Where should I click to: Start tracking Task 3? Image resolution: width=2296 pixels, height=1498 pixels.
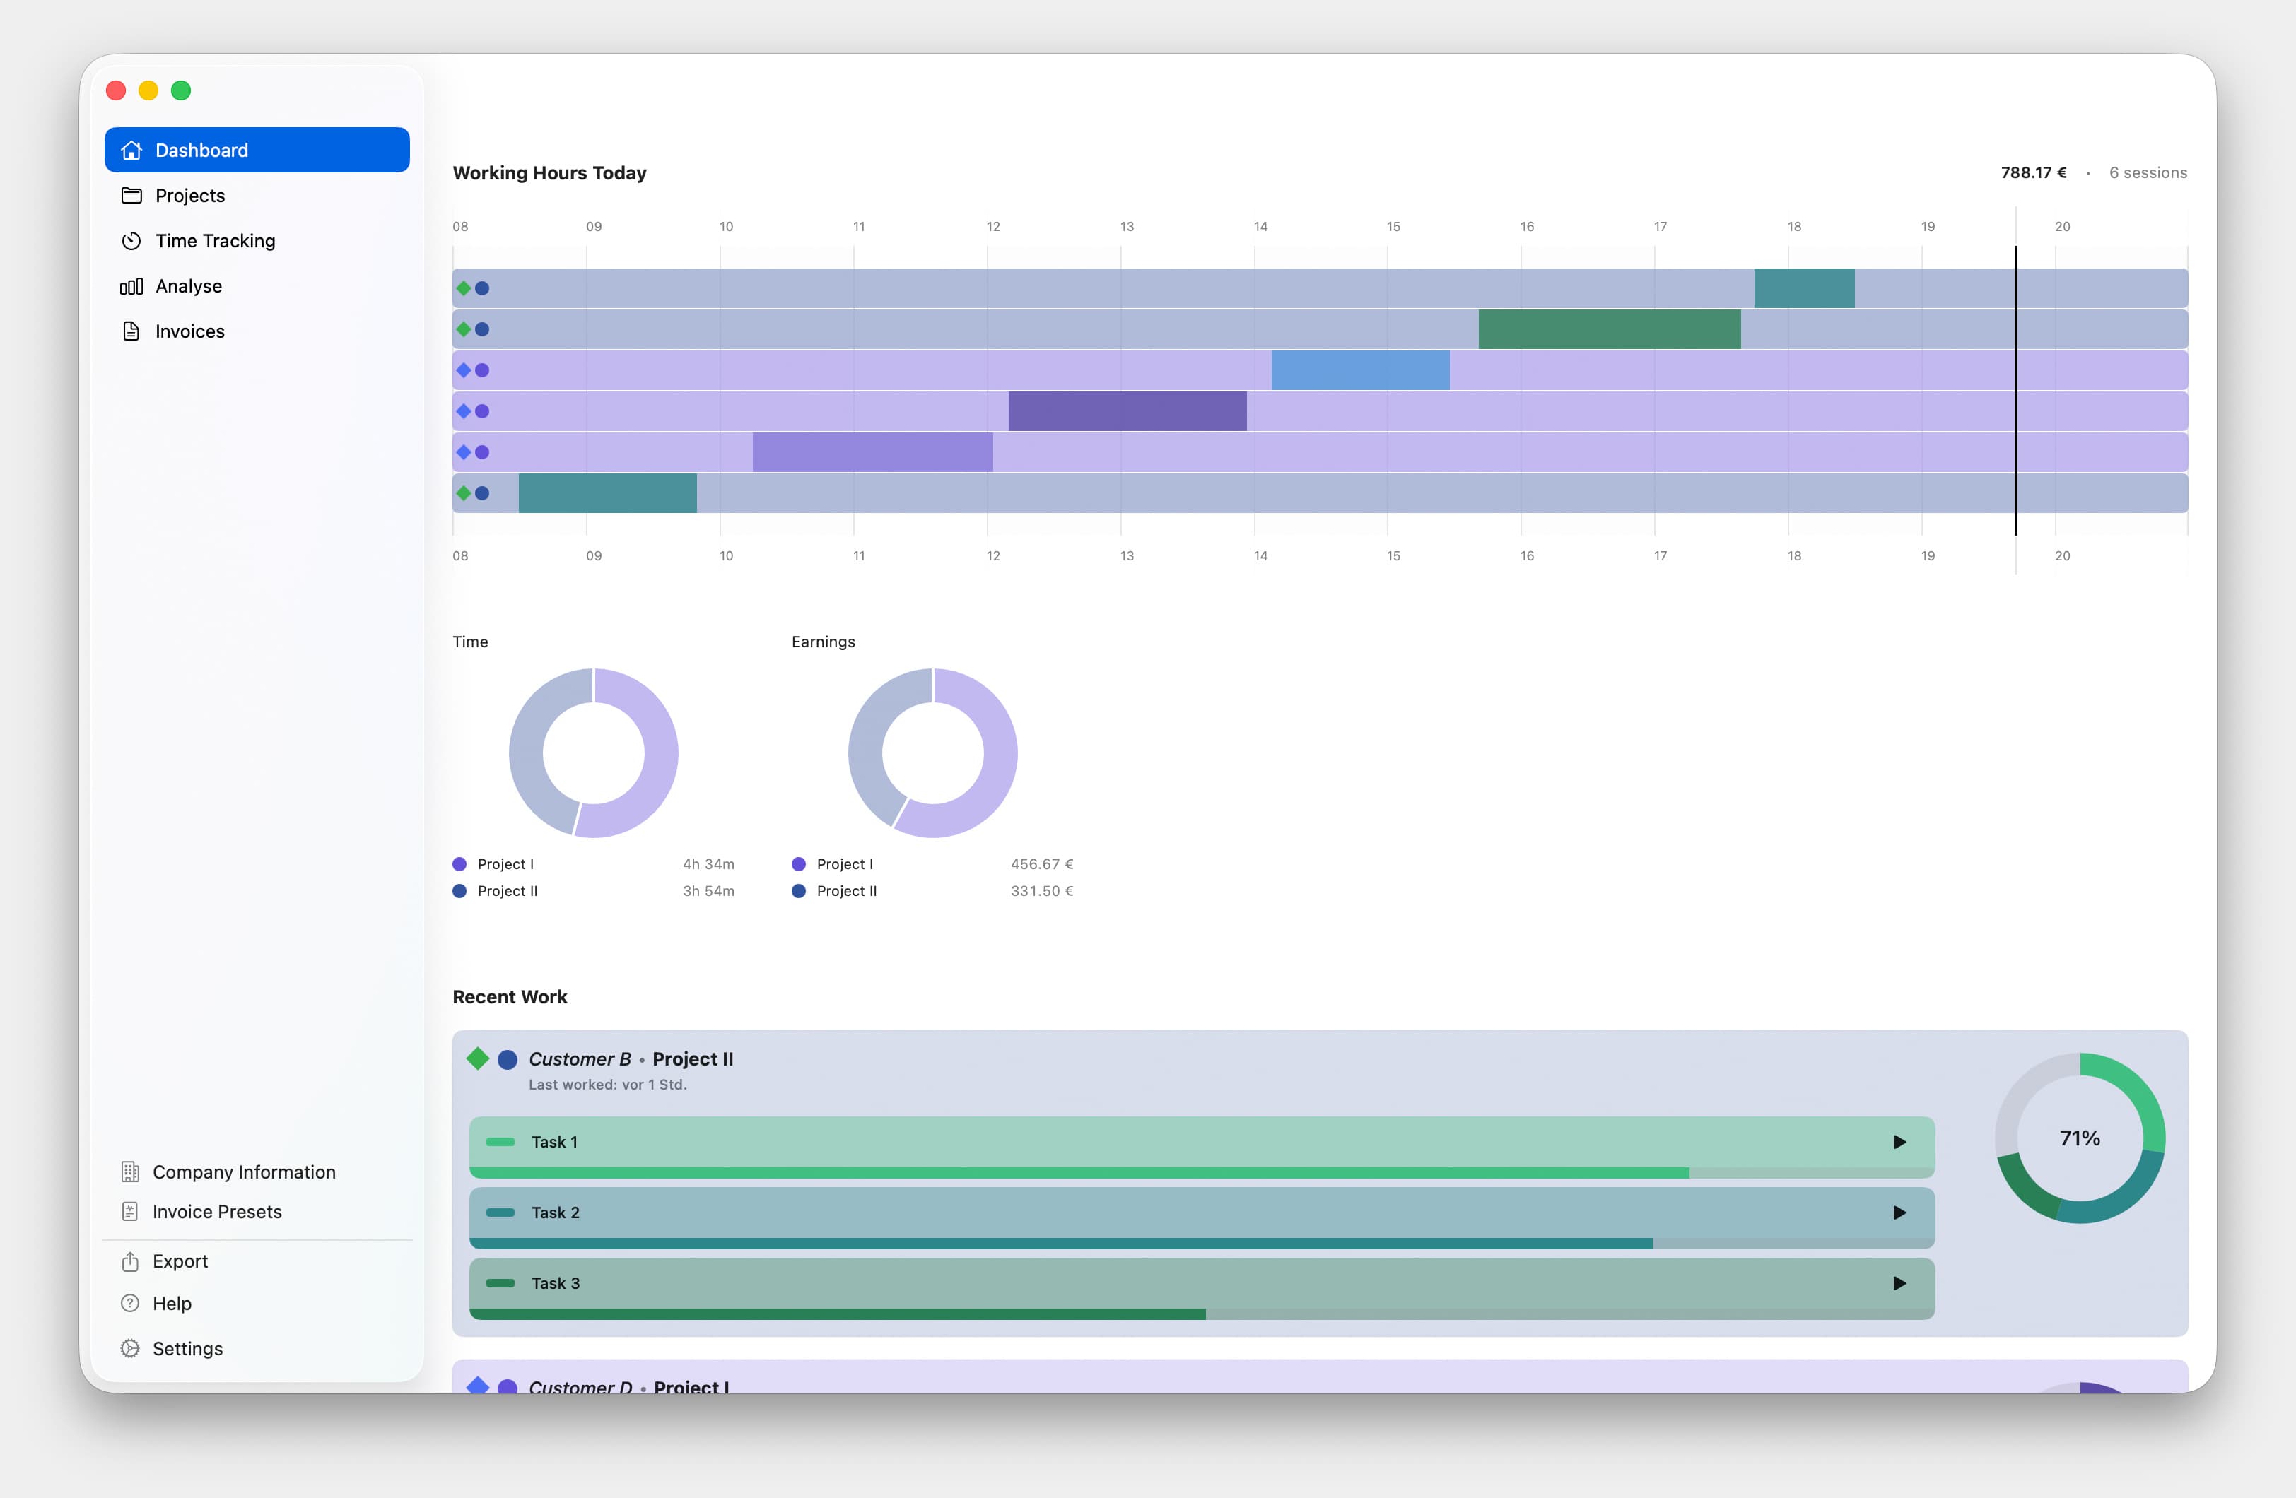pyautogui.click(x=1899, y=1283)
